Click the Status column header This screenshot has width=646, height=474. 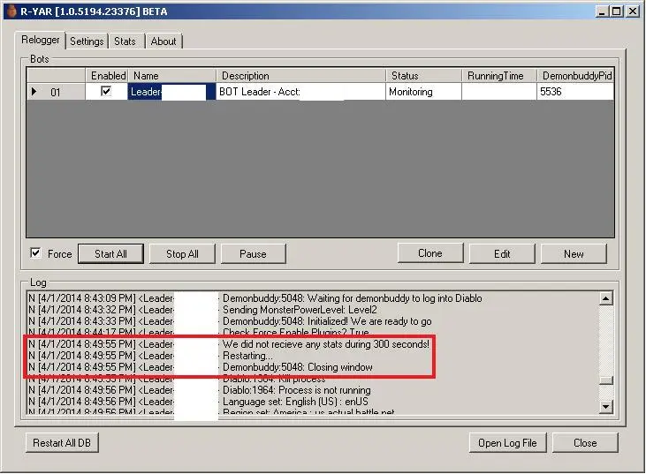423,76
